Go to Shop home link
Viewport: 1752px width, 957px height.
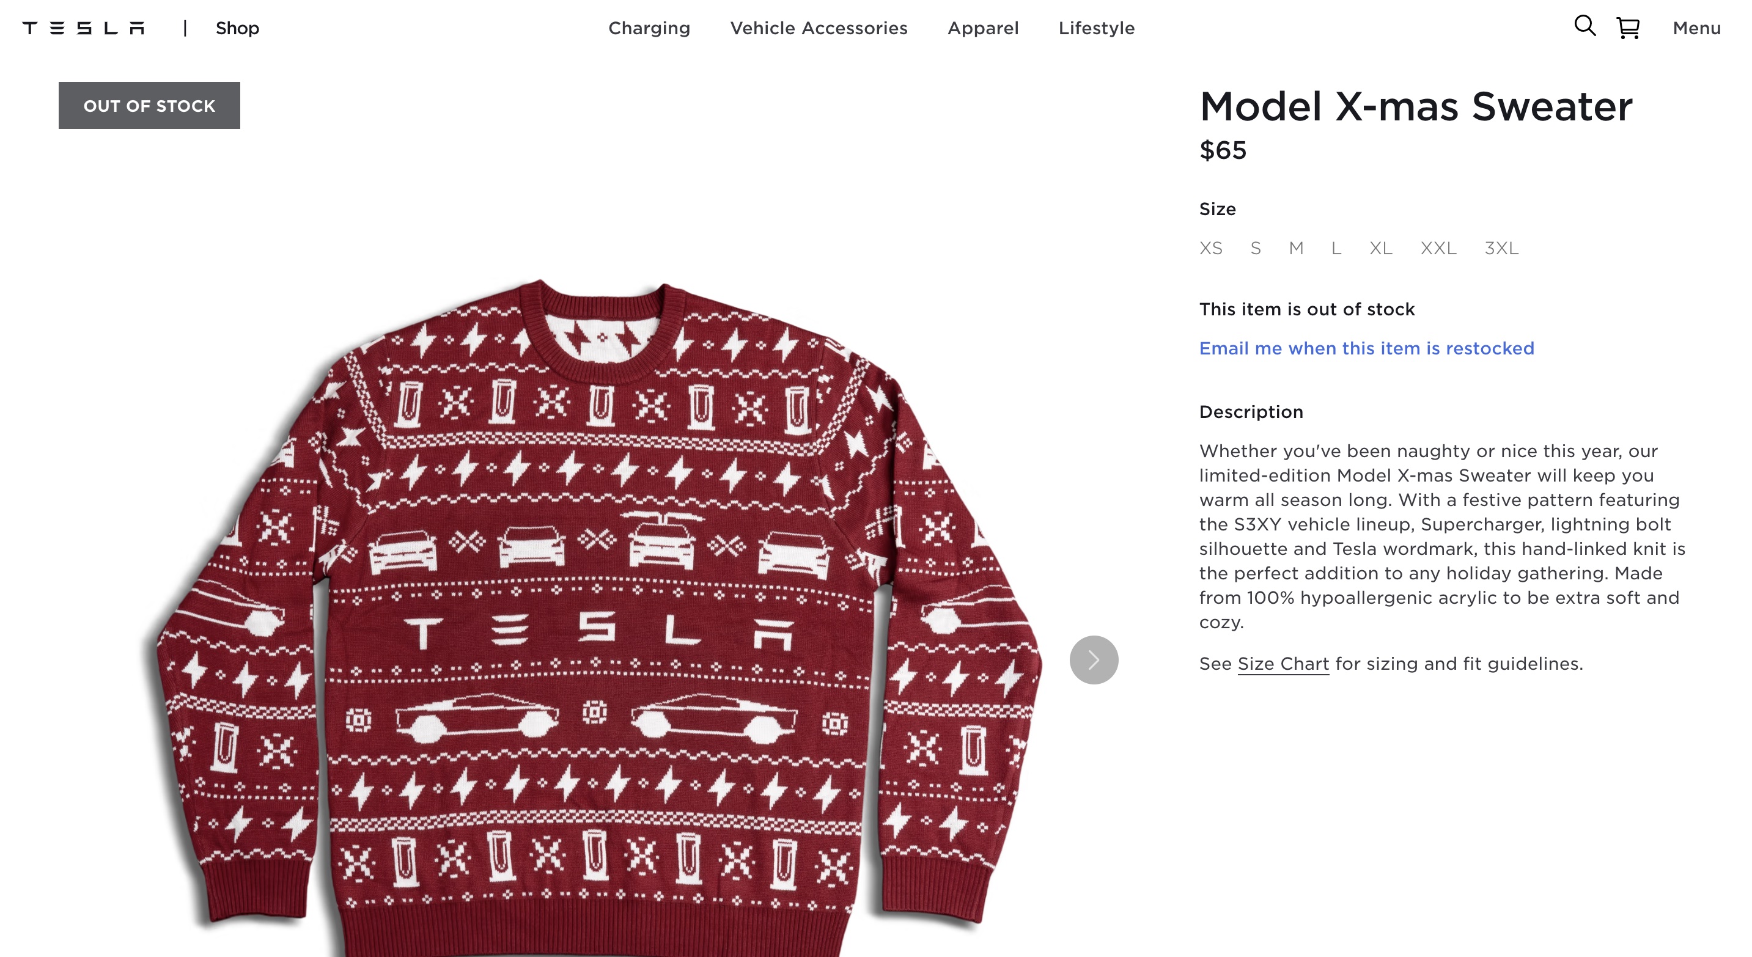(237, 28)
